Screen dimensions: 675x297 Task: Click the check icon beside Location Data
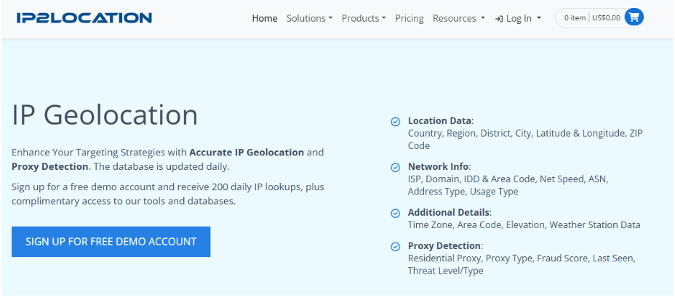click(395, 122)
